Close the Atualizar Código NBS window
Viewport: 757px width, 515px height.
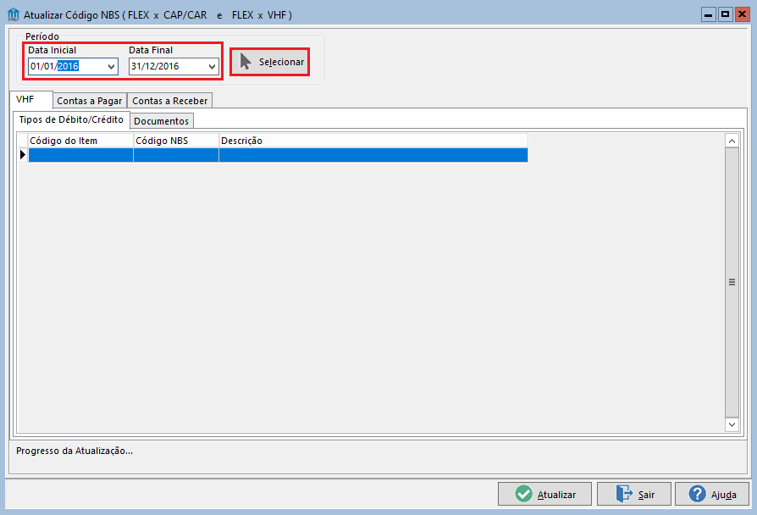pyautogui.click(x=742, y=14)
